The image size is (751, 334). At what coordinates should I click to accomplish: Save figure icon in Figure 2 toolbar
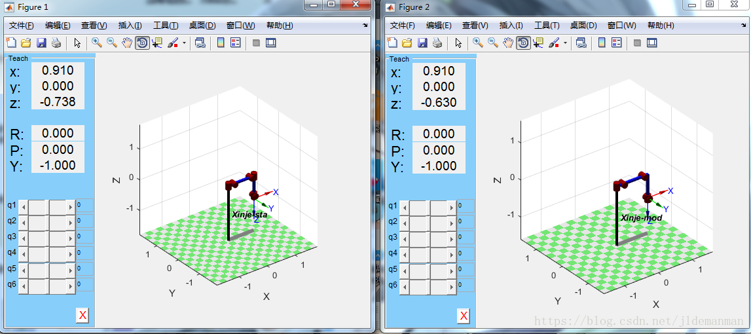pos(422,43)
